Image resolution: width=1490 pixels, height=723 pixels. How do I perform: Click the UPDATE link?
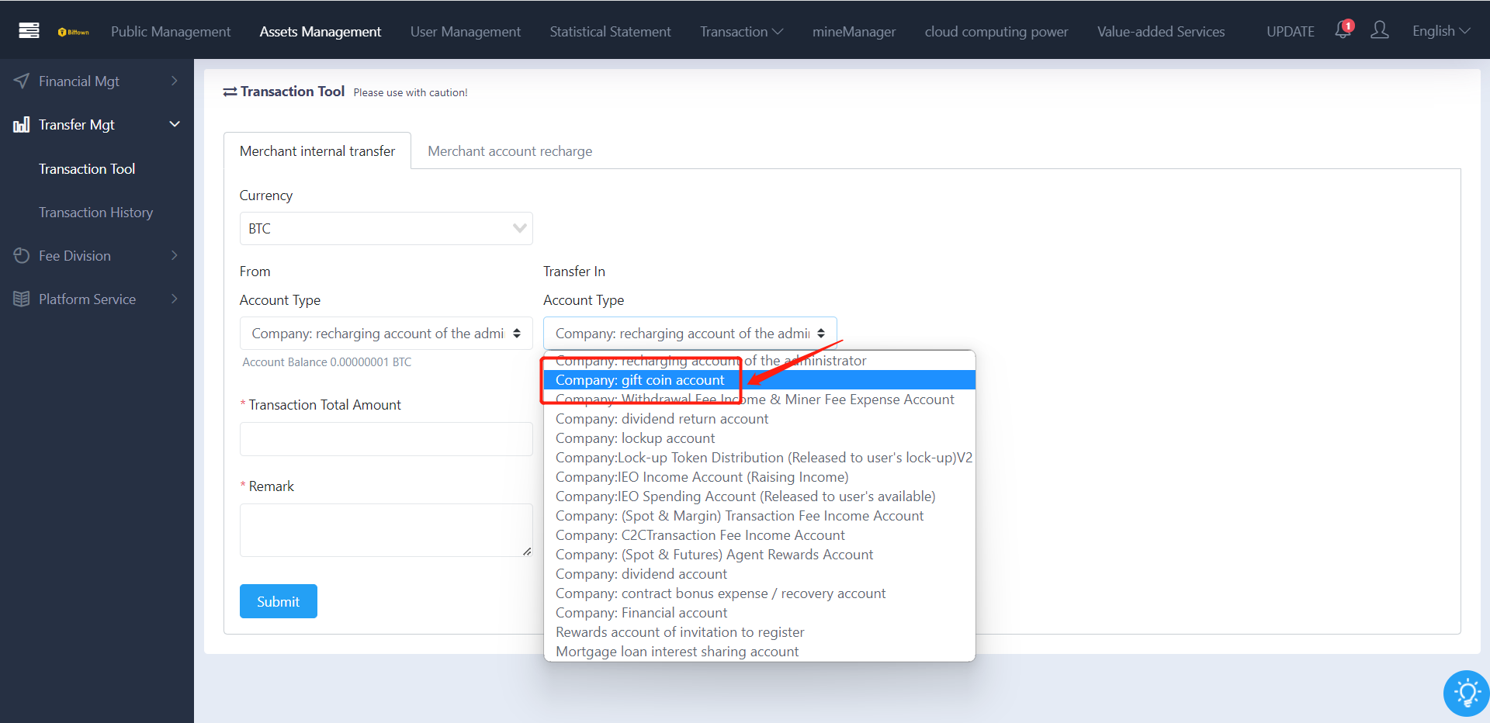click(x=1291, y=31)
